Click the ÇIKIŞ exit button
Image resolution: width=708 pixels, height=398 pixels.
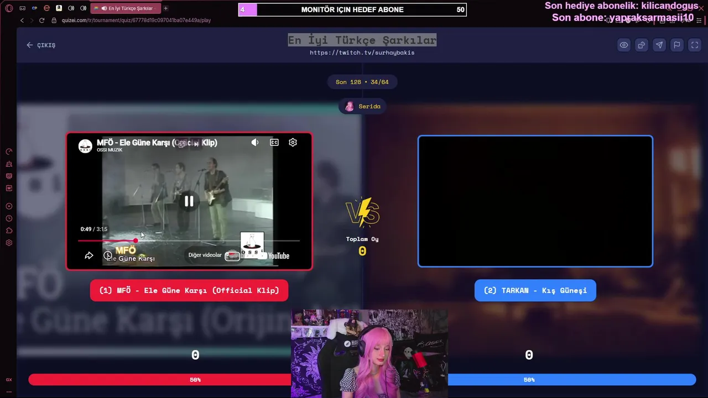pyautogui.click(x=41, y=45)
